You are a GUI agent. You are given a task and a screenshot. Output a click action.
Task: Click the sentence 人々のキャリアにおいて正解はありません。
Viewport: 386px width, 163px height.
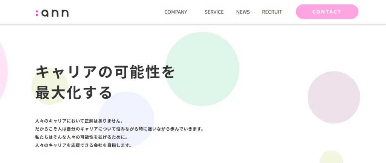(x=79, y=121)
